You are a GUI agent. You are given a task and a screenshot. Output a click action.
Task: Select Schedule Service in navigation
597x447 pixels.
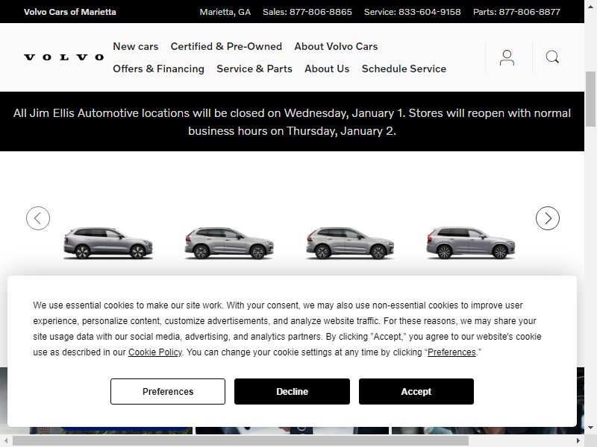pyautogui.click(x=404, y=69)
